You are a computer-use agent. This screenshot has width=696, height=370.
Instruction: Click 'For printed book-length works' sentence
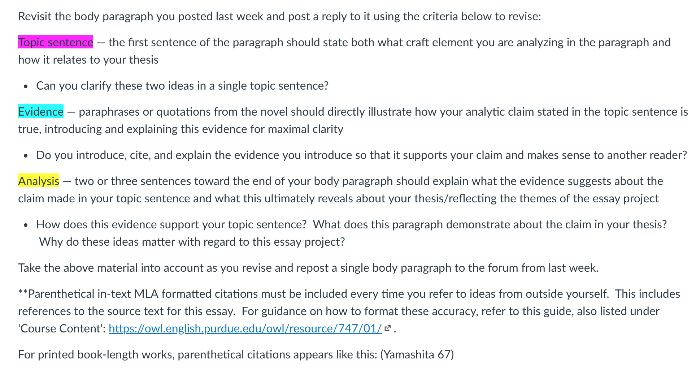coord(197,354)
